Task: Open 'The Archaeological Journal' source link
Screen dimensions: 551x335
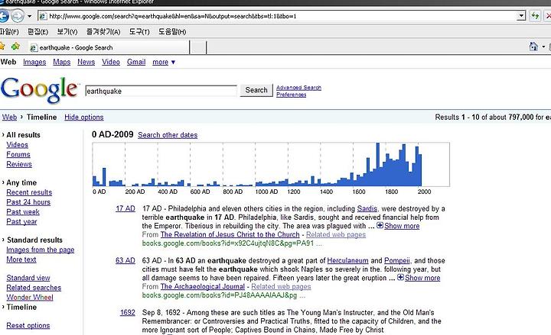Action: click(x=202, y=287)
